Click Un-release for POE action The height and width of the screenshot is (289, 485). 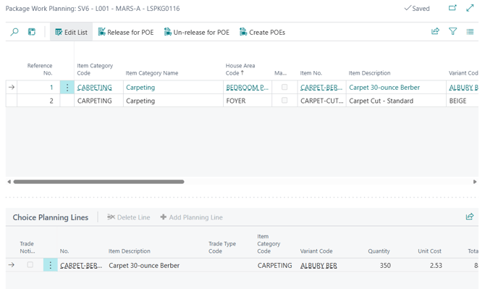[197, 32]
